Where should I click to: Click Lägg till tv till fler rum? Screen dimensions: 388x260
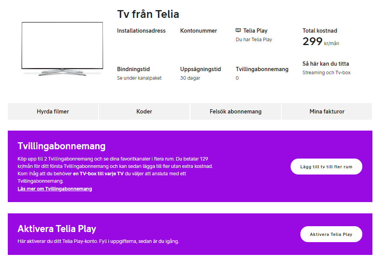[x=326, y=166]
